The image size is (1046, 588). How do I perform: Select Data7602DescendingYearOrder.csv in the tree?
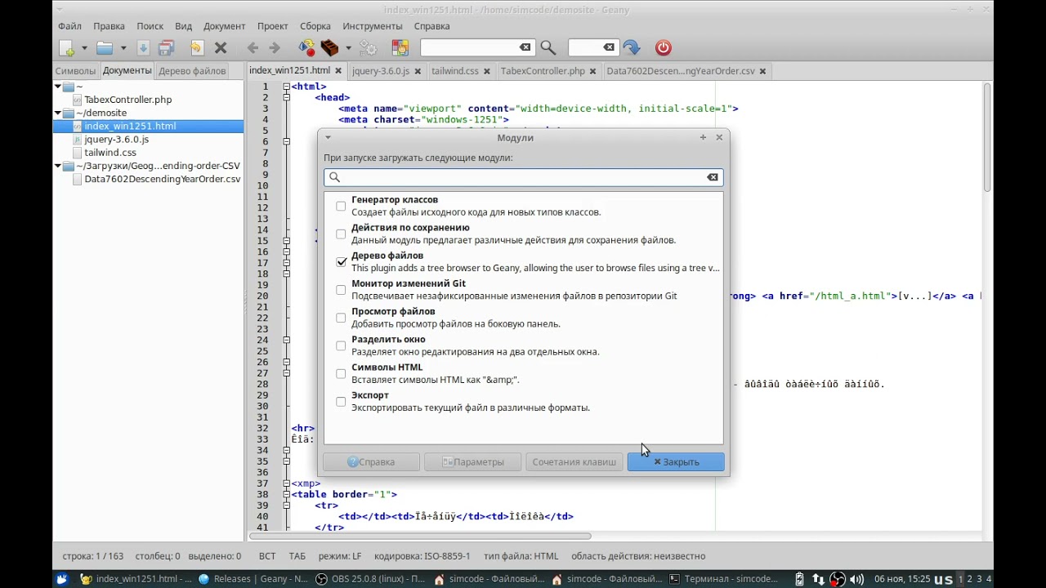(162, 179)
